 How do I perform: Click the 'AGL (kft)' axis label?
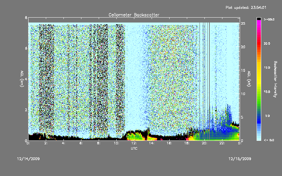click(x=249, y=79)
